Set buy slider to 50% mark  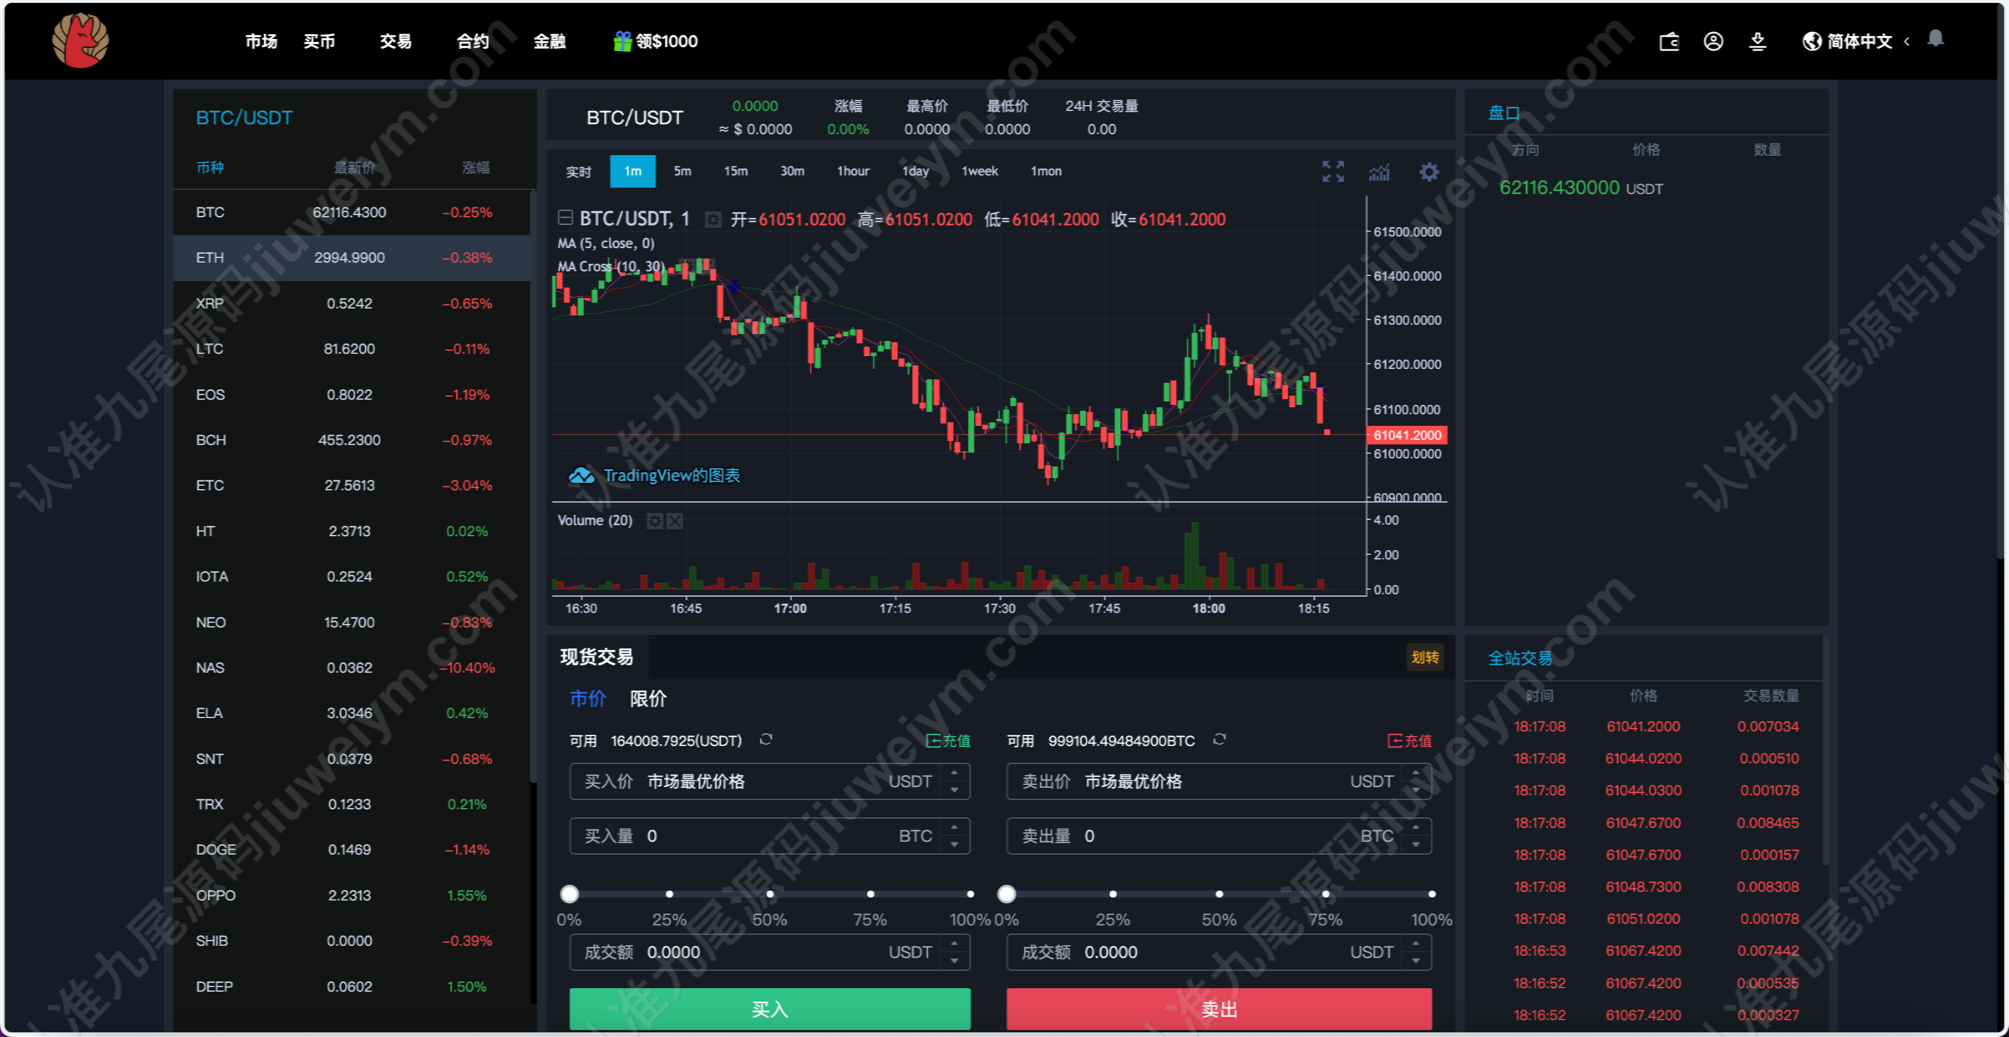pyautogui.click(x=770, y=894)
